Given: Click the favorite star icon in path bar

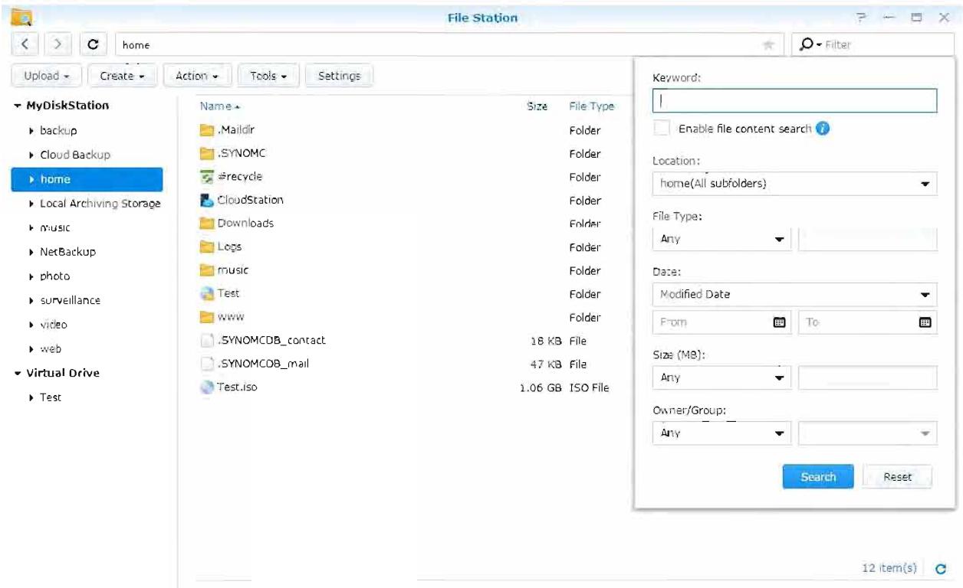Looking at the screenshot, I should [767, 45].
